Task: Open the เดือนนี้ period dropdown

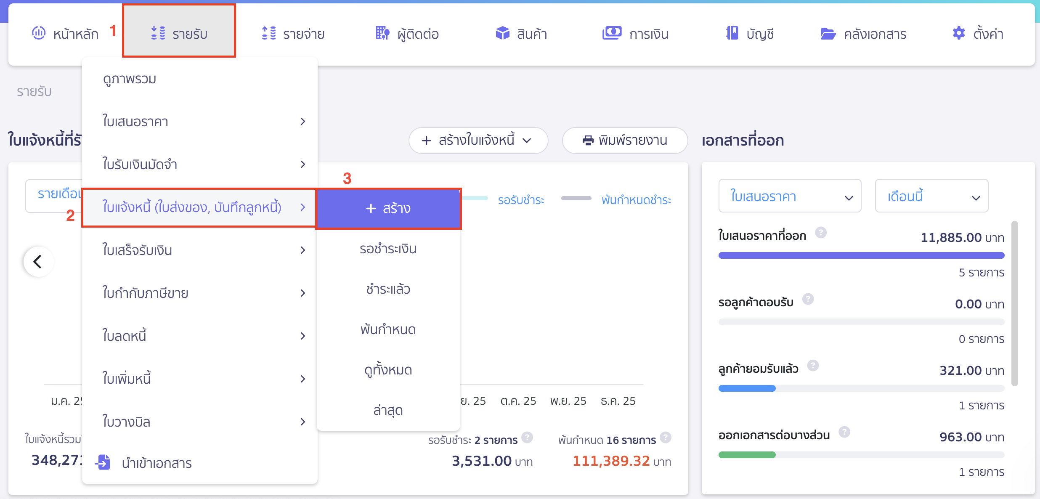Action: [x=931, y=196]
